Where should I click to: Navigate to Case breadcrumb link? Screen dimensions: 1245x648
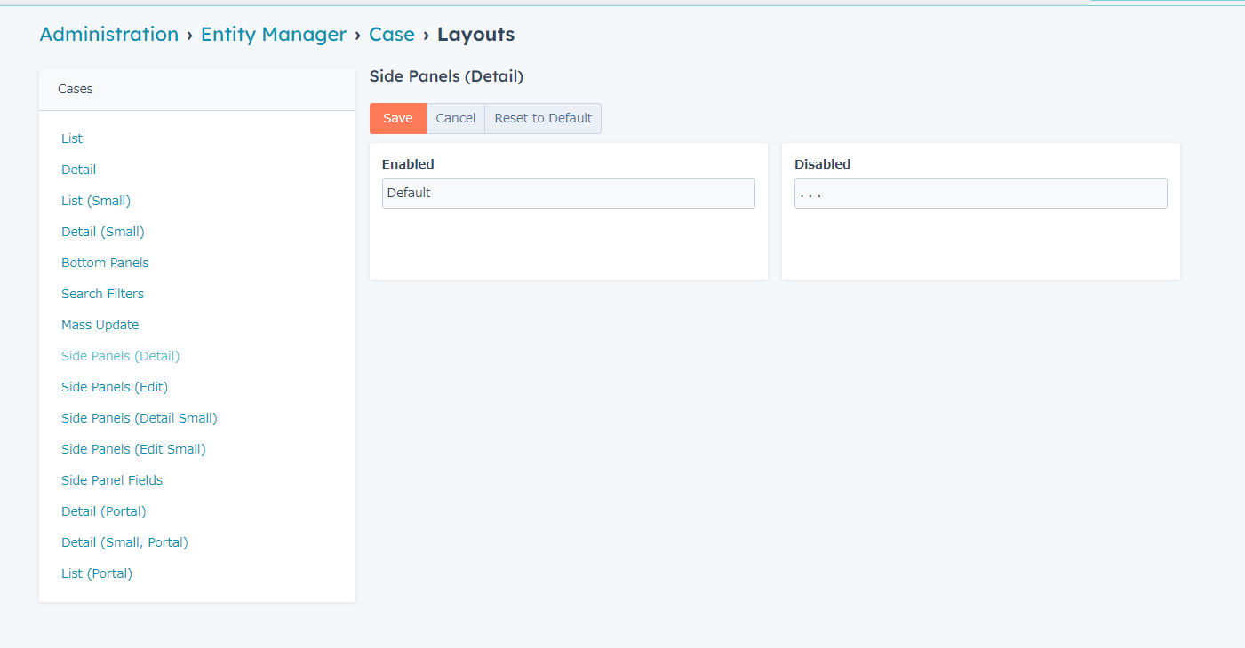(392, 35)
